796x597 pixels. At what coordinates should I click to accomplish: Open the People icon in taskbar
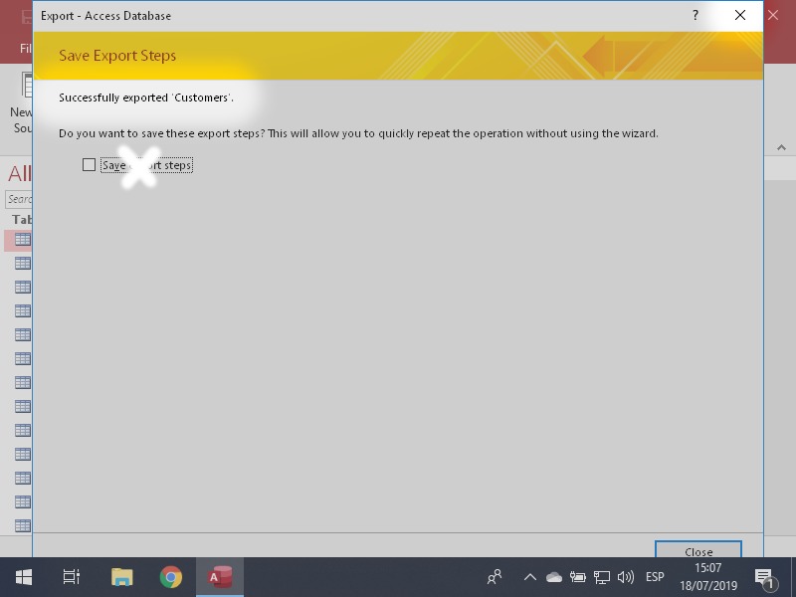point(495,577)
